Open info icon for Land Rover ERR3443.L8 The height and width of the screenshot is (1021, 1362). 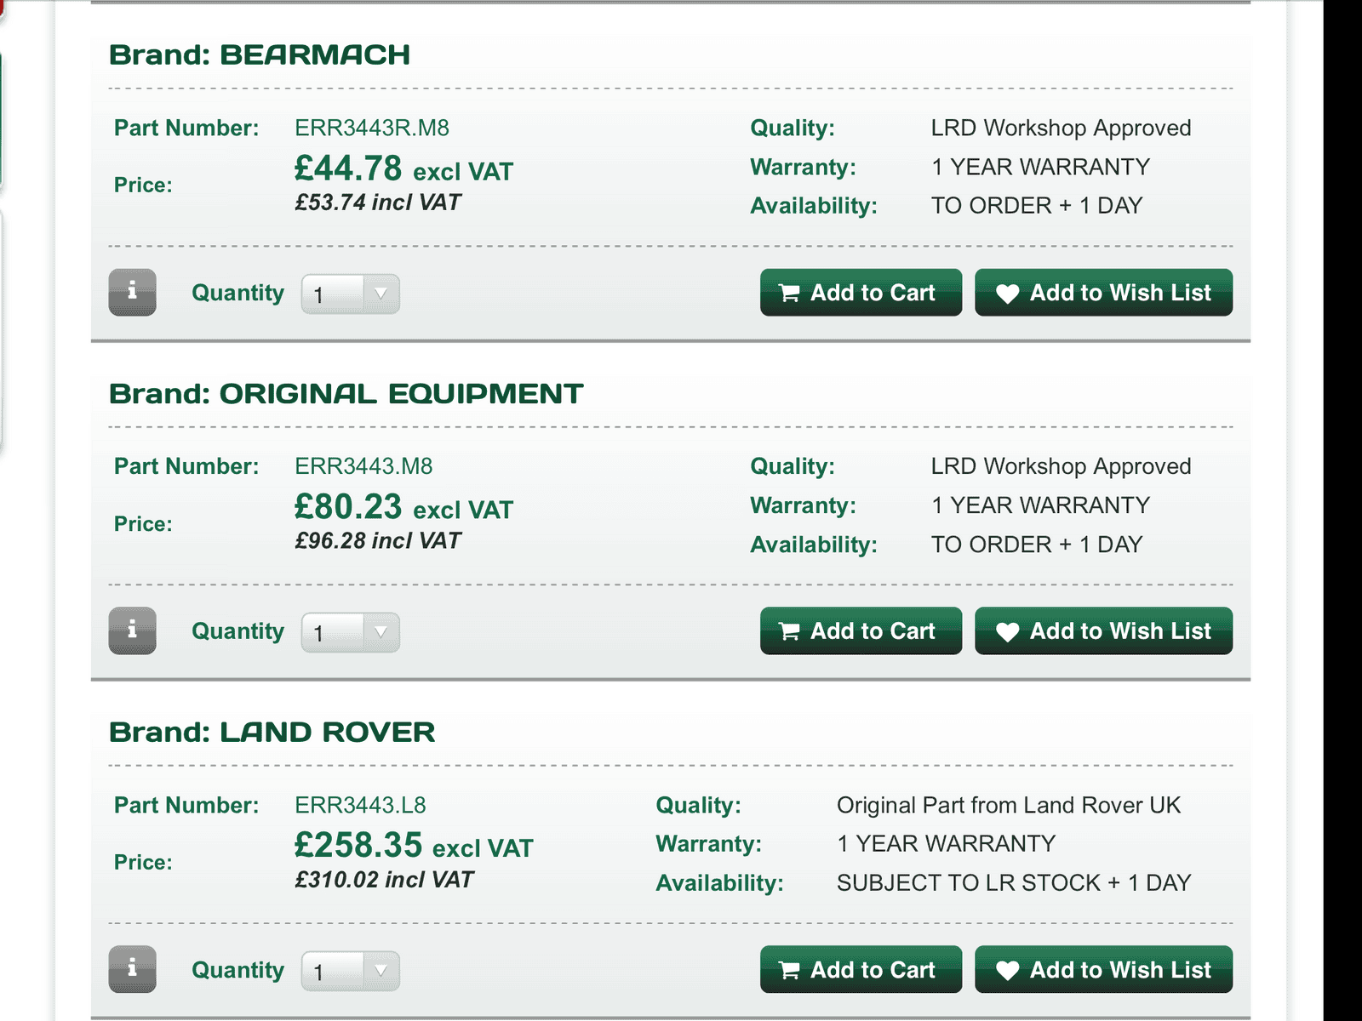point(132,969)
